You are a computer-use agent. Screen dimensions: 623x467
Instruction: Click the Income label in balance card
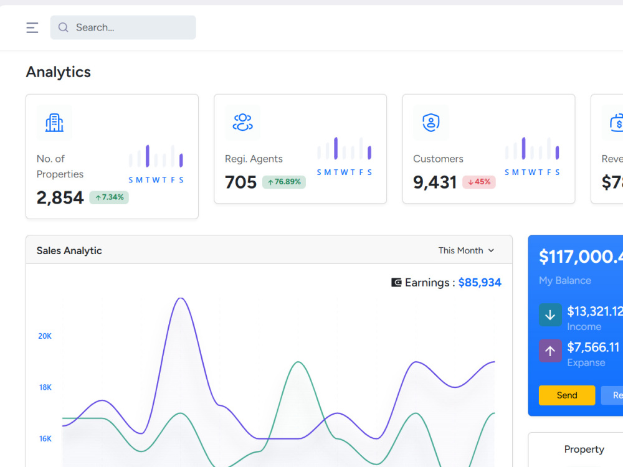tap(584, 326)
